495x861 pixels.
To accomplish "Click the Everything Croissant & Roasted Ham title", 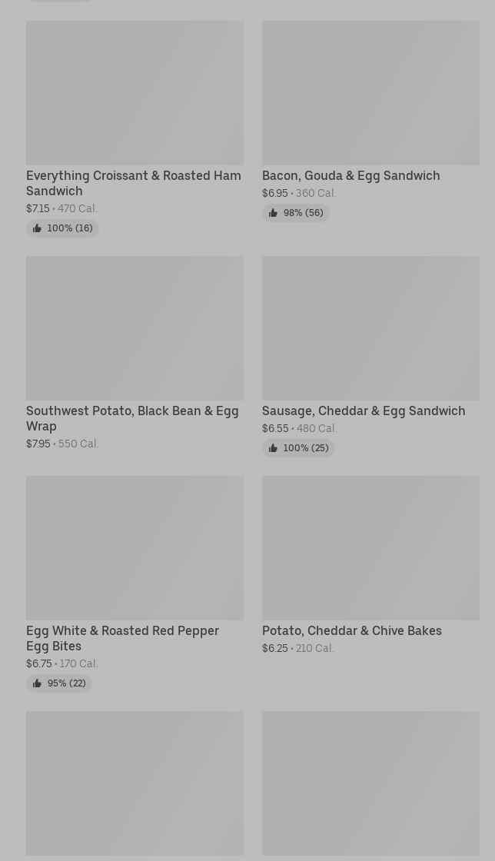I will [x=133, y=183].
